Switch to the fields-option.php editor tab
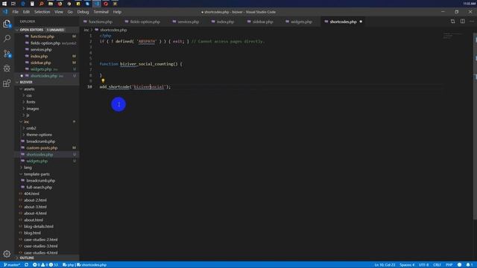 pos(145,22)
